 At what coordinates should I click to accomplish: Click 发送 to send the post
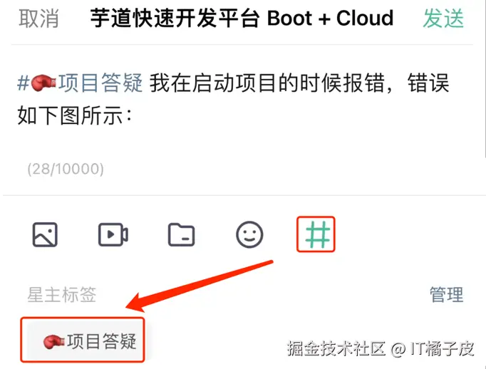pos(443,19)
